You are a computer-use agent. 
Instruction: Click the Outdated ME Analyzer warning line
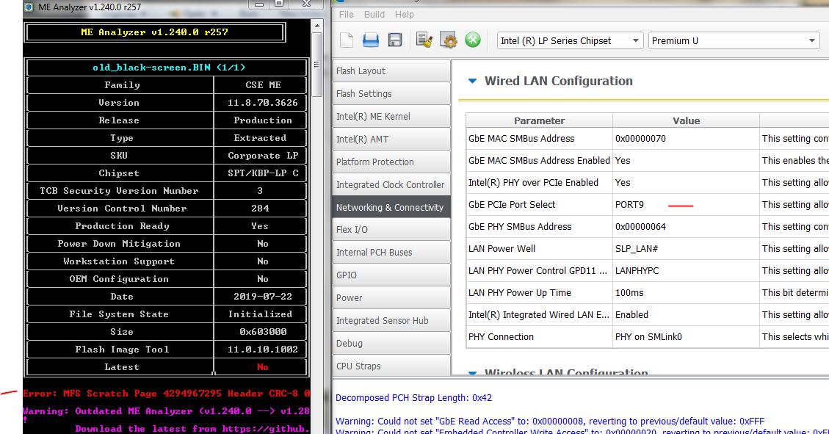pos(166,411)
